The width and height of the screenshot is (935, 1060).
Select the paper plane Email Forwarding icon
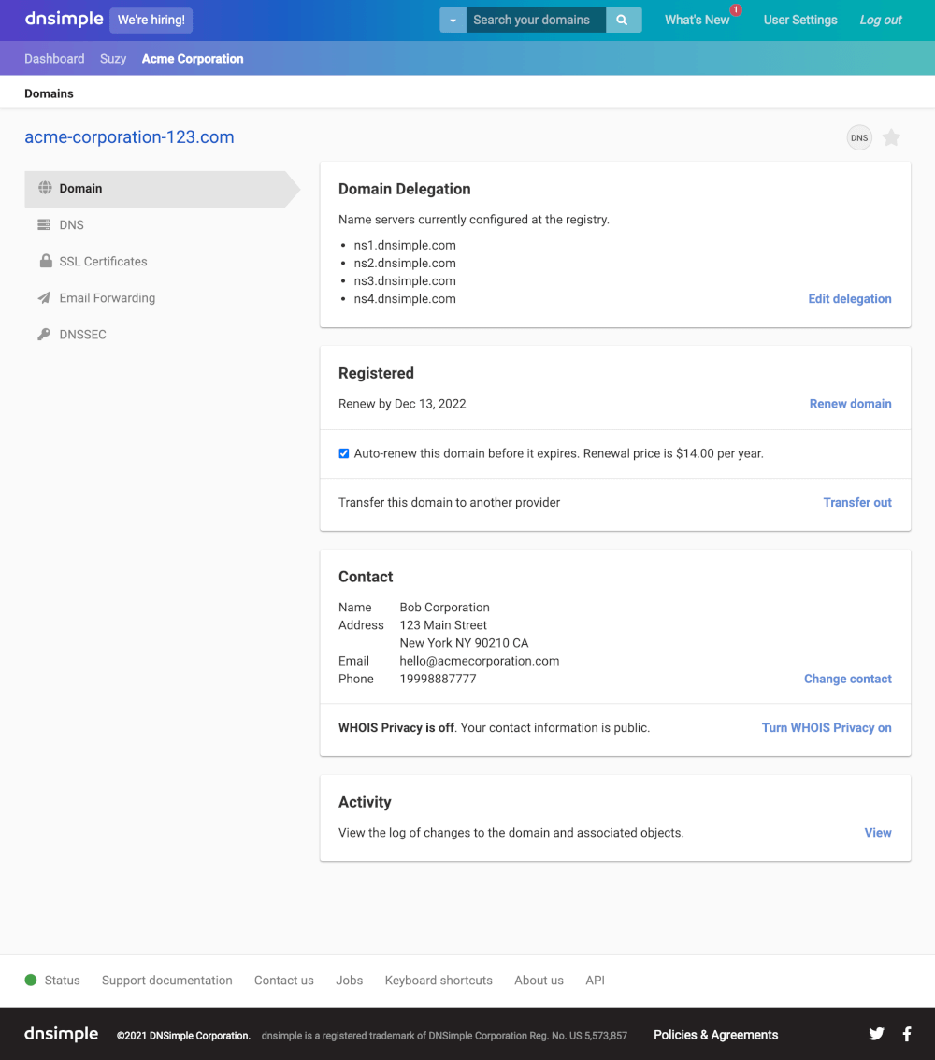coord(45,297)
